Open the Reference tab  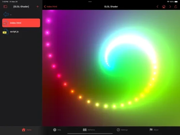[x=89, y=130]
